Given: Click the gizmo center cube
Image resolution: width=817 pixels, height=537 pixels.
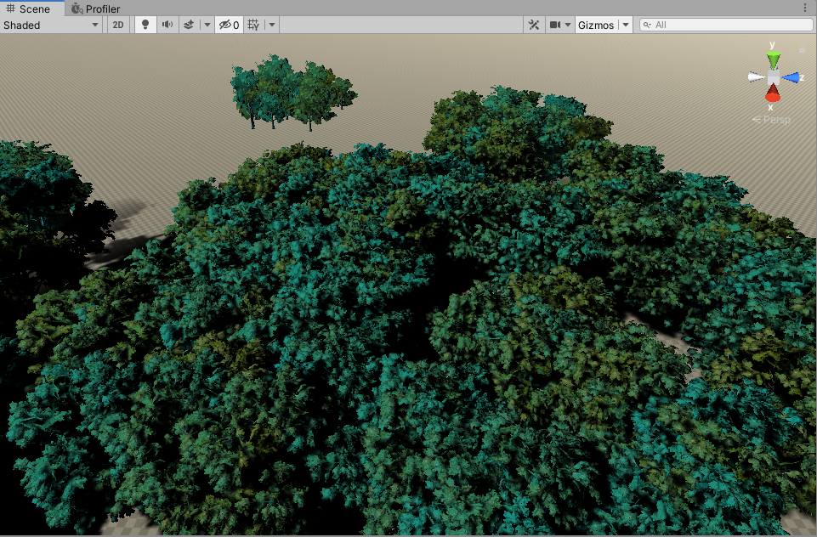Looking at the screenshot, I should click(x=774, y=77).
